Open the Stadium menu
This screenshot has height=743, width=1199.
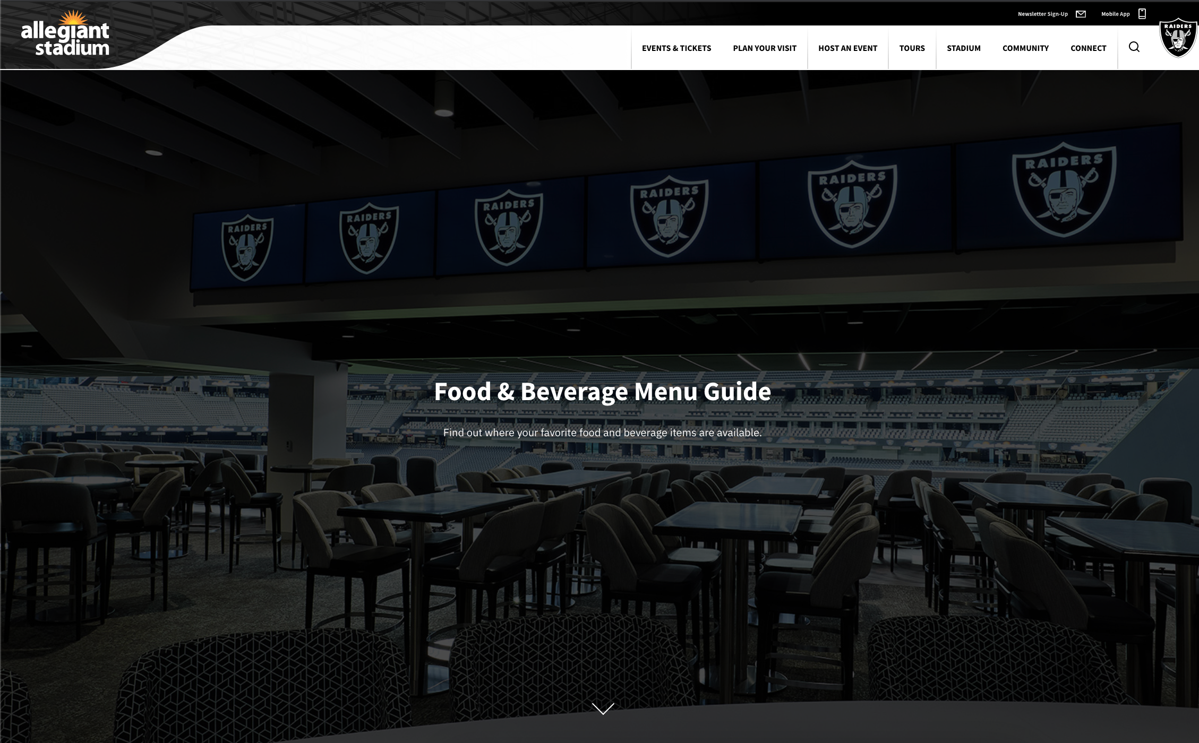pos(963,48)
